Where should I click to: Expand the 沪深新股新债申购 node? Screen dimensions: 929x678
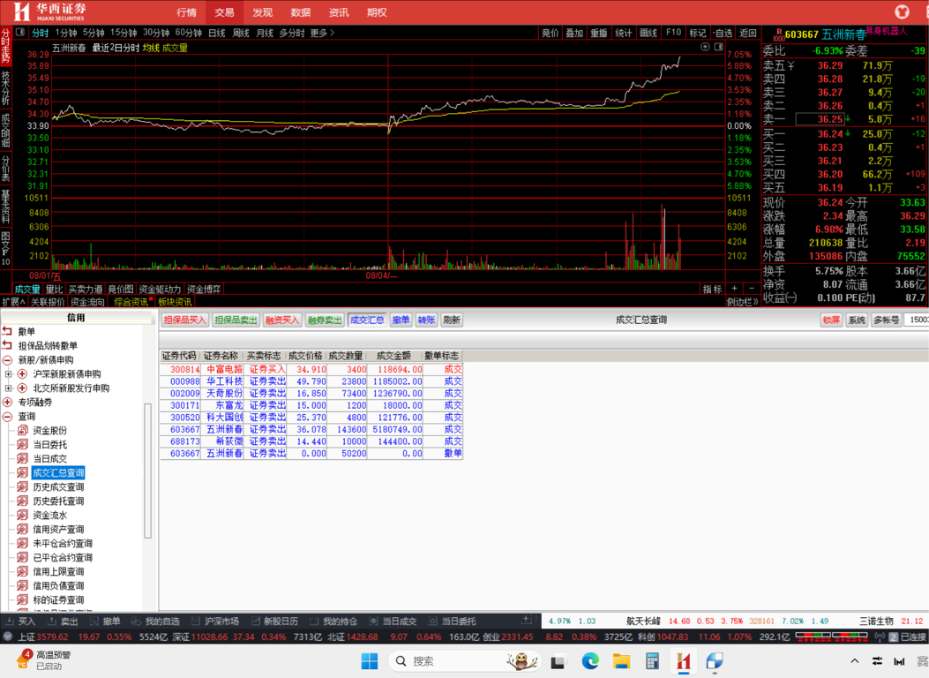8,374
